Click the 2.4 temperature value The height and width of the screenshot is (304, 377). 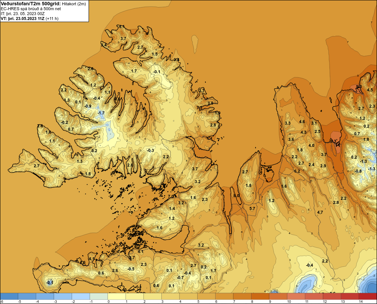tap(311, 165)
